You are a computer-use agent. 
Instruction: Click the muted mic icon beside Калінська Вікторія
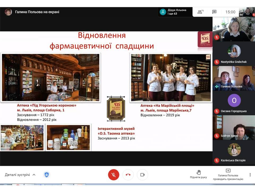pyautogui.click(x=217, y=160)
